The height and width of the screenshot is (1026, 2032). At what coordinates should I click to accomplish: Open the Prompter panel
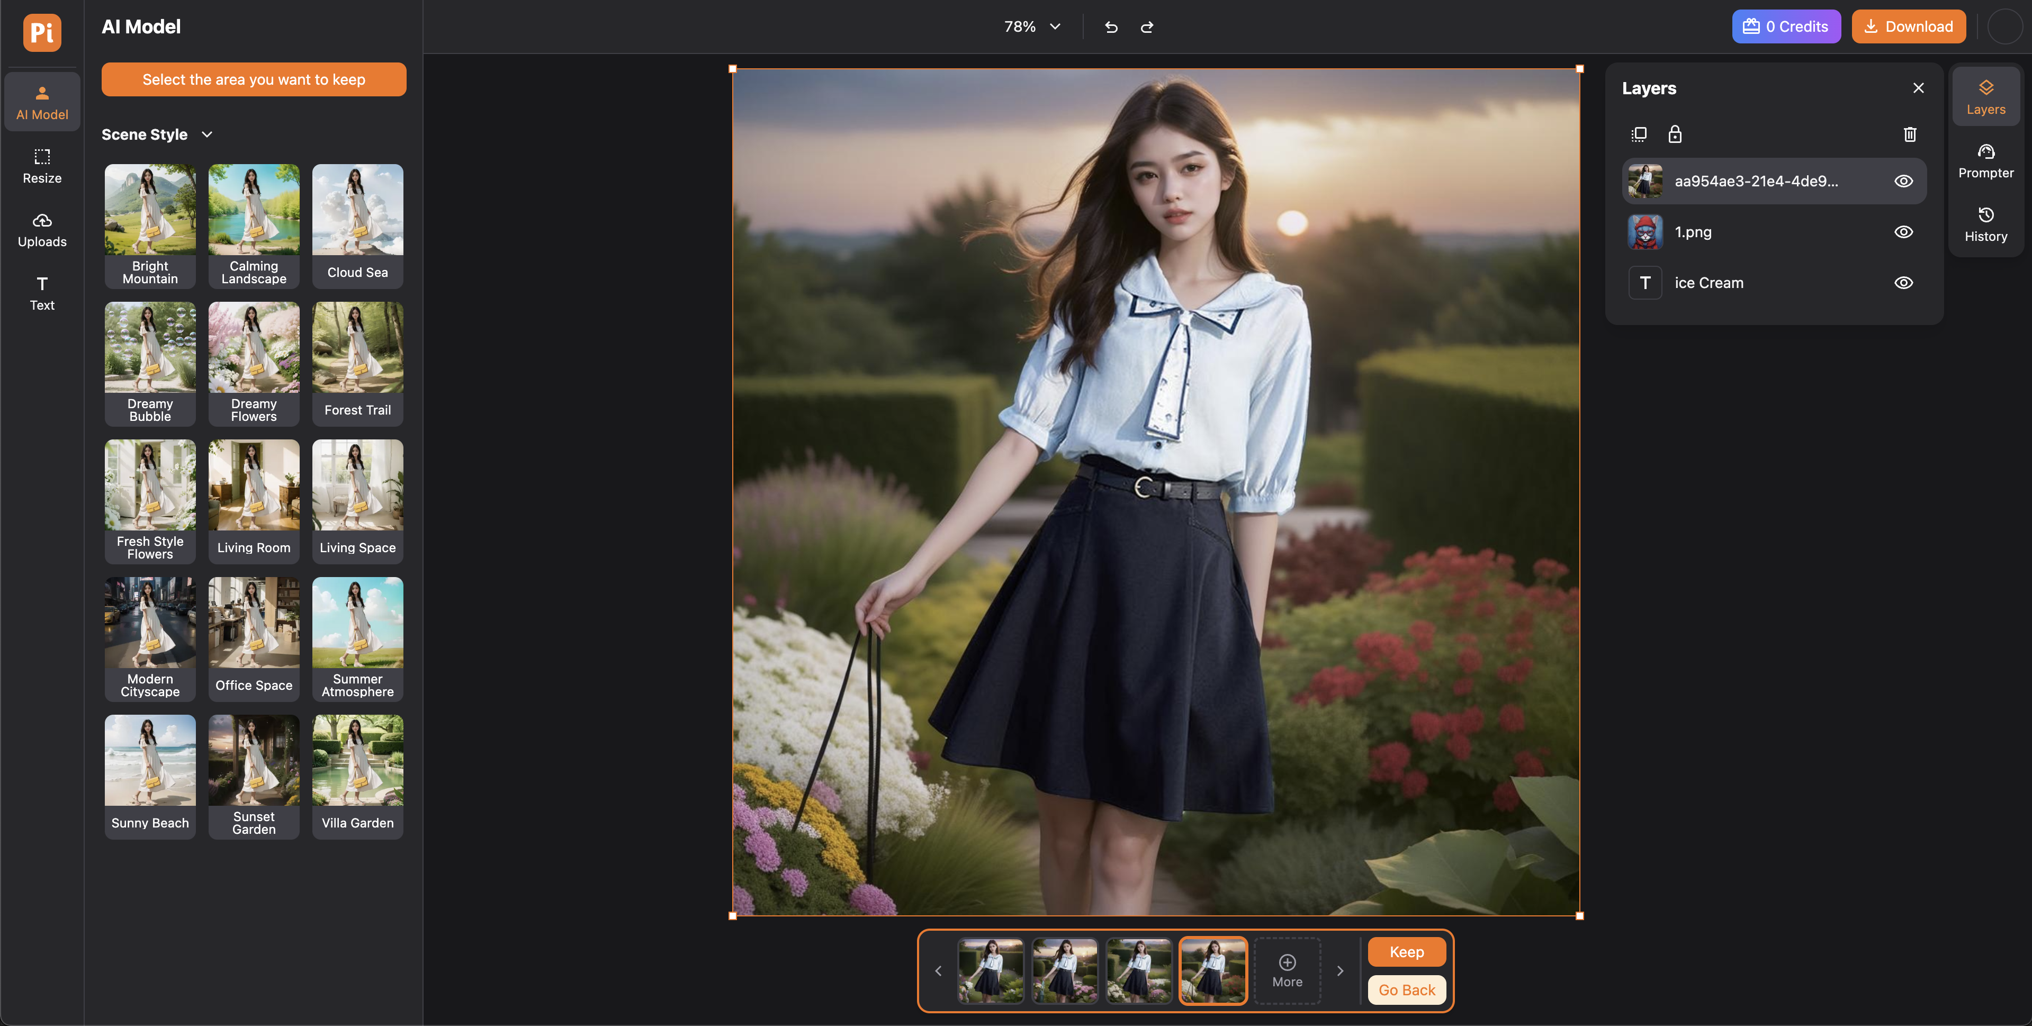point(1985,161)
